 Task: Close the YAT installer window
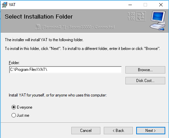pos(161,5)
